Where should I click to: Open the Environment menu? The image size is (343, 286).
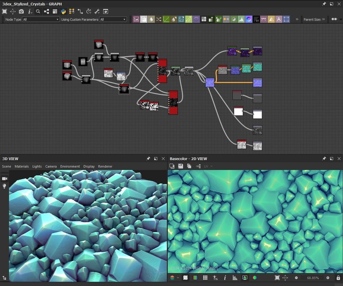(70, 166)
